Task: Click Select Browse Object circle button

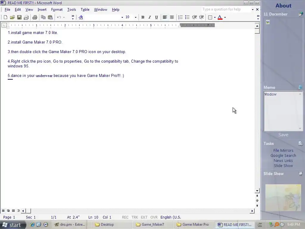Action: pos(257,201)
